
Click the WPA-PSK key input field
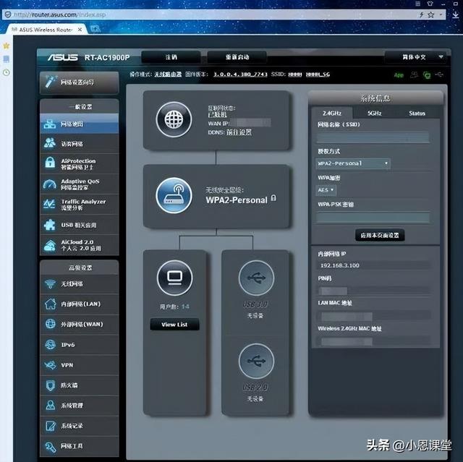(373, 218)
